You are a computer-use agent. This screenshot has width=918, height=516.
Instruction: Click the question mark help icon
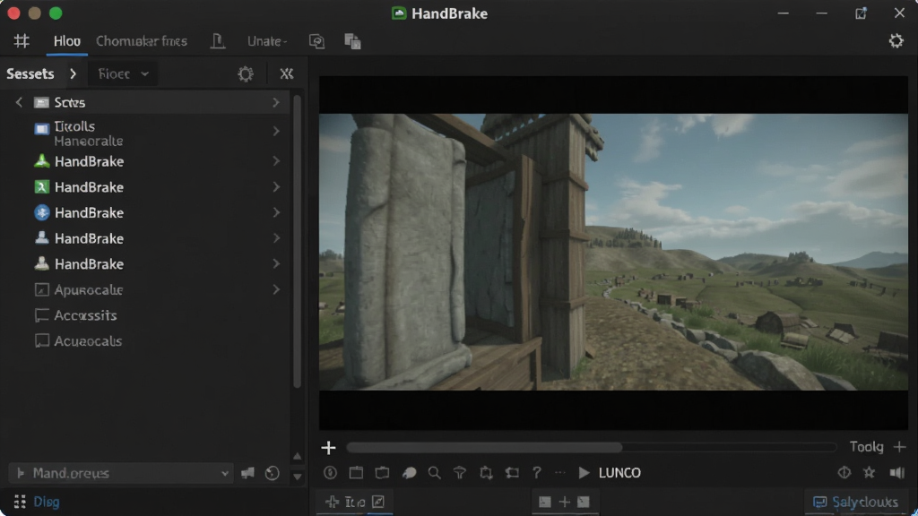tap(537, 473)
